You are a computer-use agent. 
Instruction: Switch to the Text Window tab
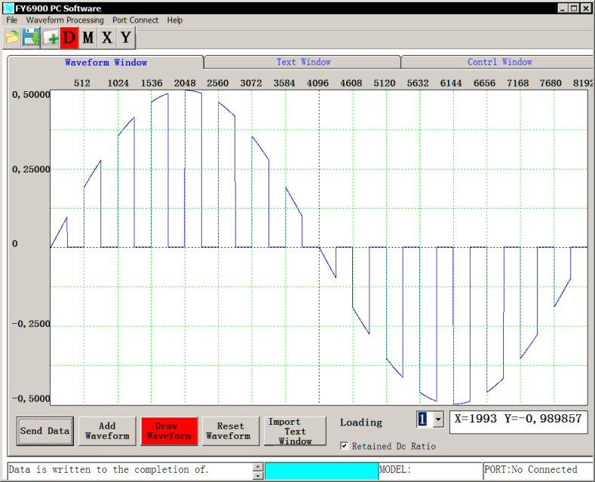click(x=303, y=62)
